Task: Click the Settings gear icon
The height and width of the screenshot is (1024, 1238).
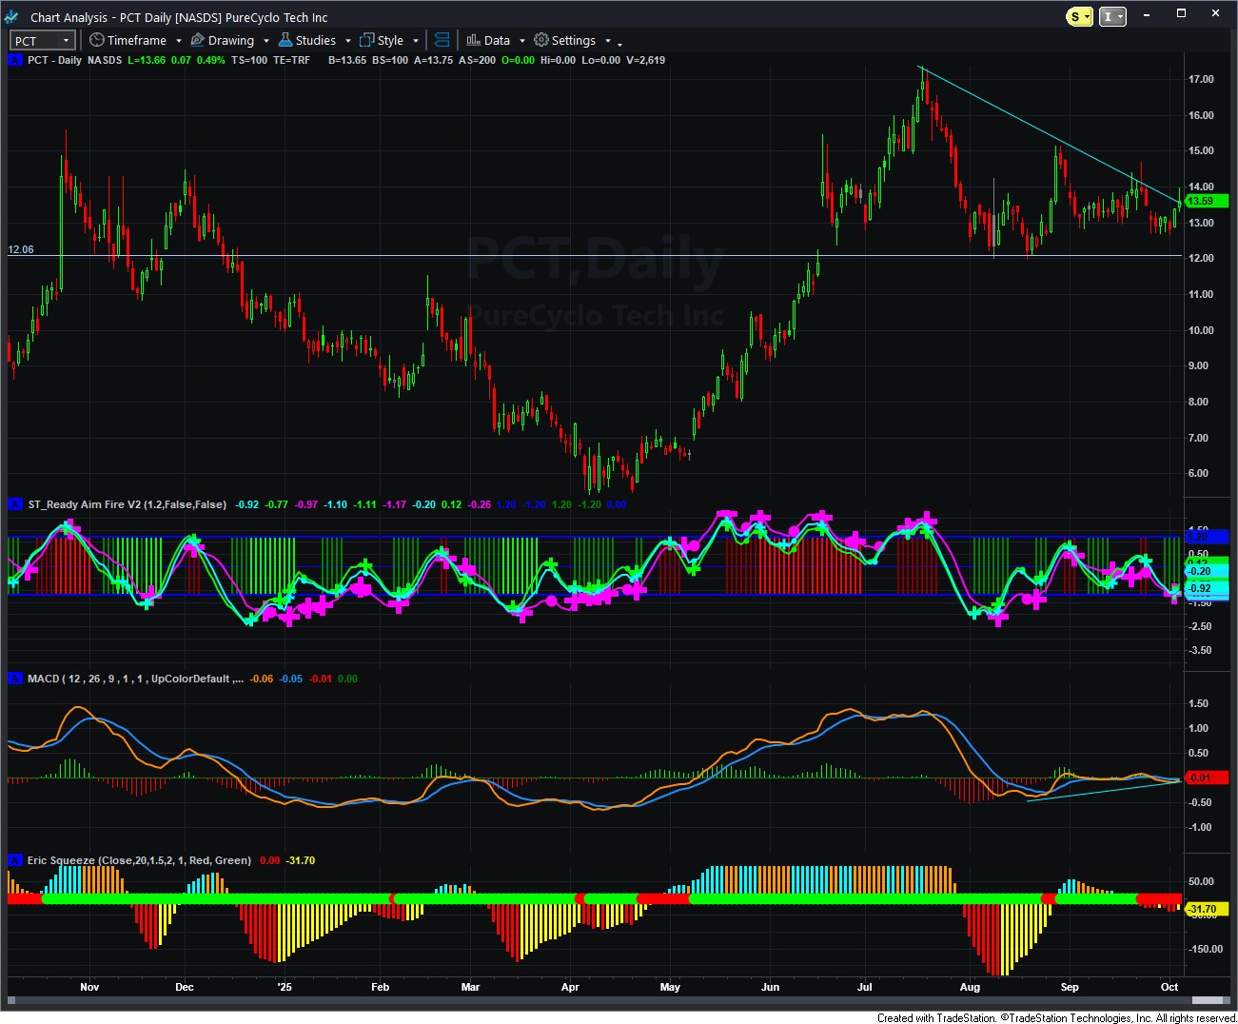Action: point(541,40)
